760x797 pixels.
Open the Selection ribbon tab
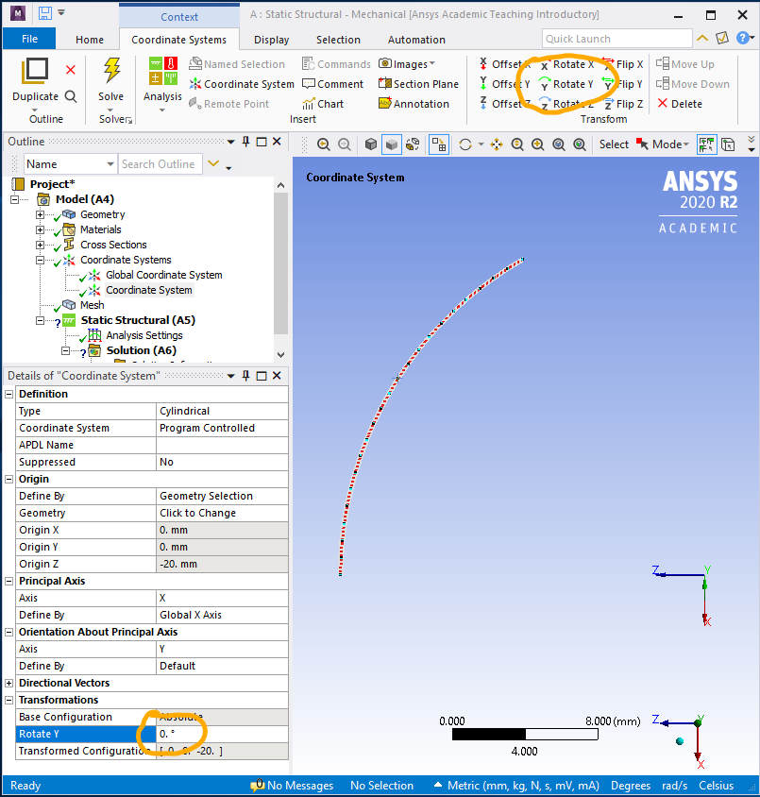click(x=338, y=40)
